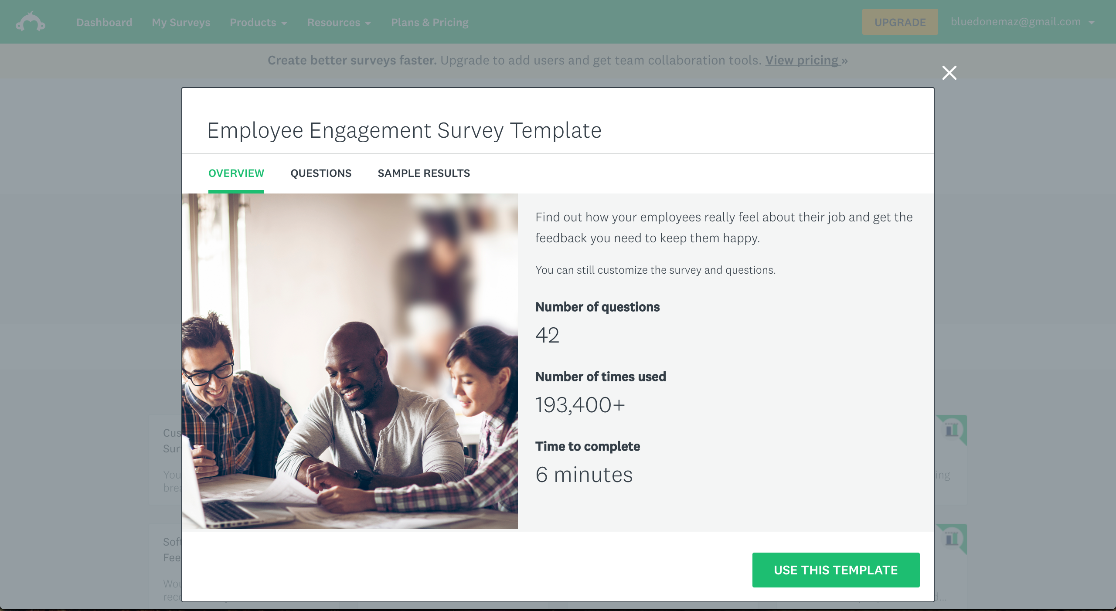Click the UPGRADE button
The height and width of the screenshot is (611, 1116).
(900, 22)
